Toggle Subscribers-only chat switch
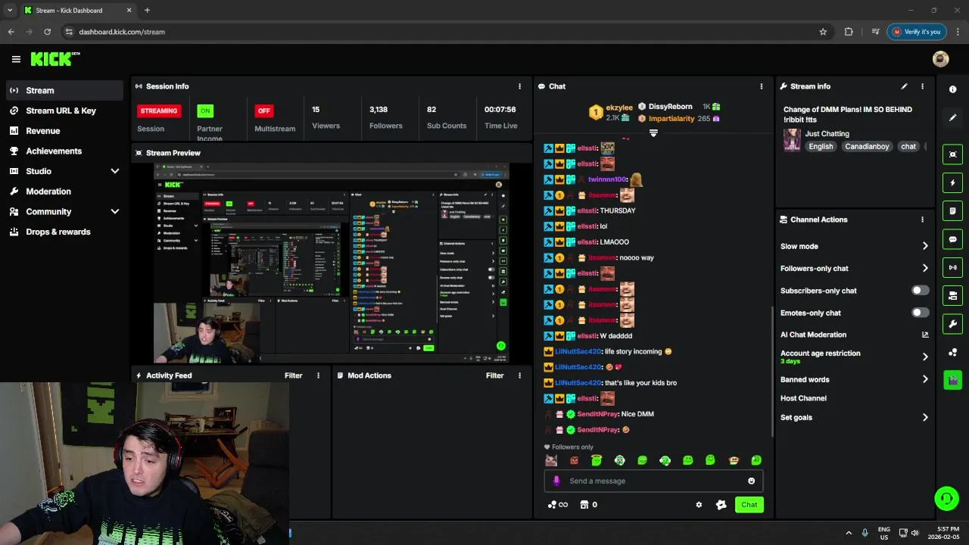The height and width of the screenshot is (545, 969). click(x=920, y=291)
